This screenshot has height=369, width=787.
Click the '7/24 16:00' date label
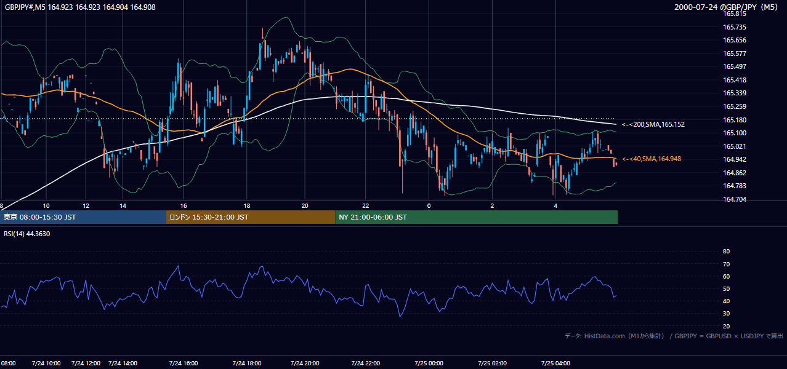184,363
